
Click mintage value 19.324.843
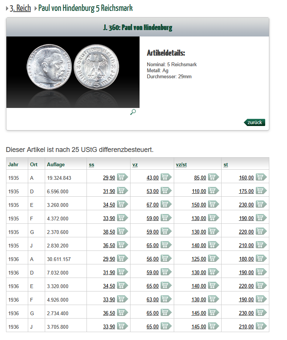tap(59, 178)
